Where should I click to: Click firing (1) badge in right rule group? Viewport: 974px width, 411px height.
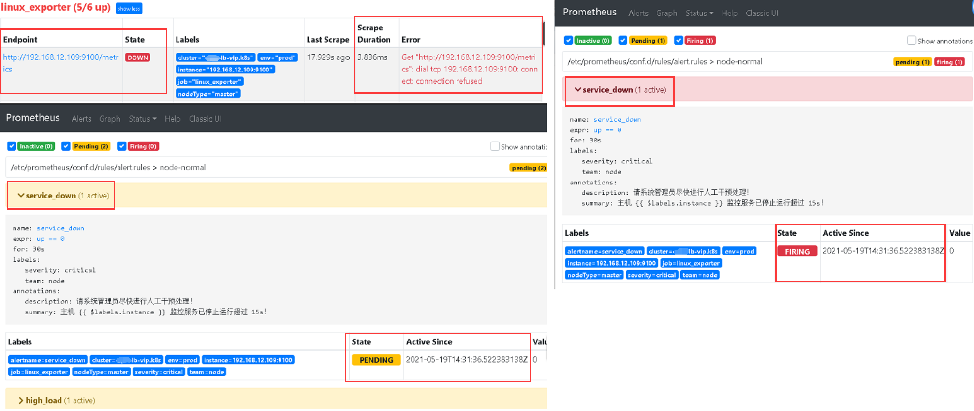coord(950,62)
